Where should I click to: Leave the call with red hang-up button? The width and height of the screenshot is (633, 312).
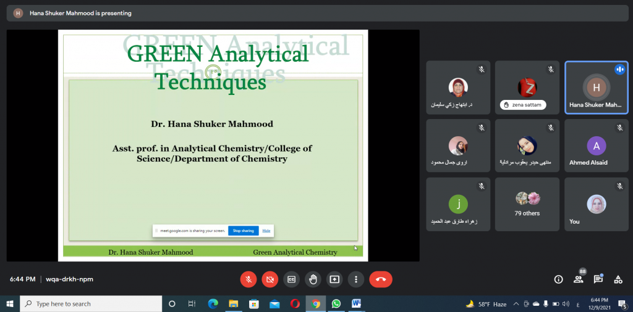point(380,279)
